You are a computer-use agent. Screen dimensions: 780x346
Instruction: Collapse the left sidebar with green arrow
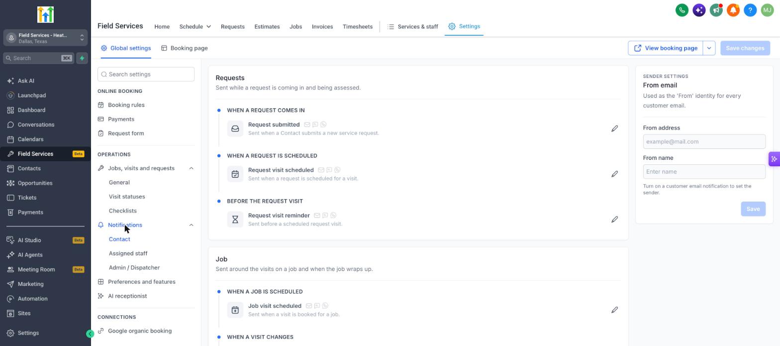[90, 334]
